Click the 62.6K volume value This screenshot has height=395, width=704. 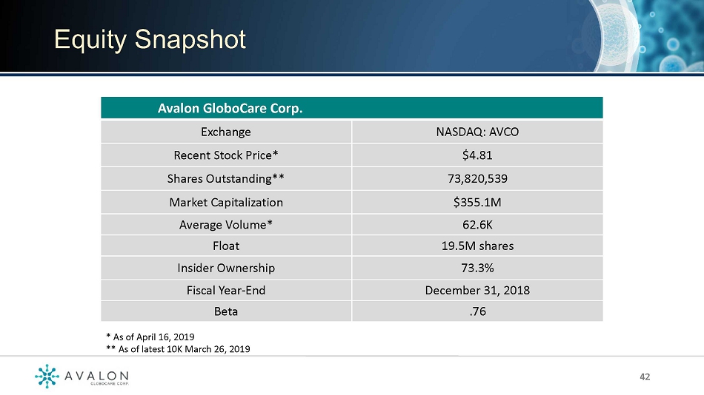click(x=476, y=225)
